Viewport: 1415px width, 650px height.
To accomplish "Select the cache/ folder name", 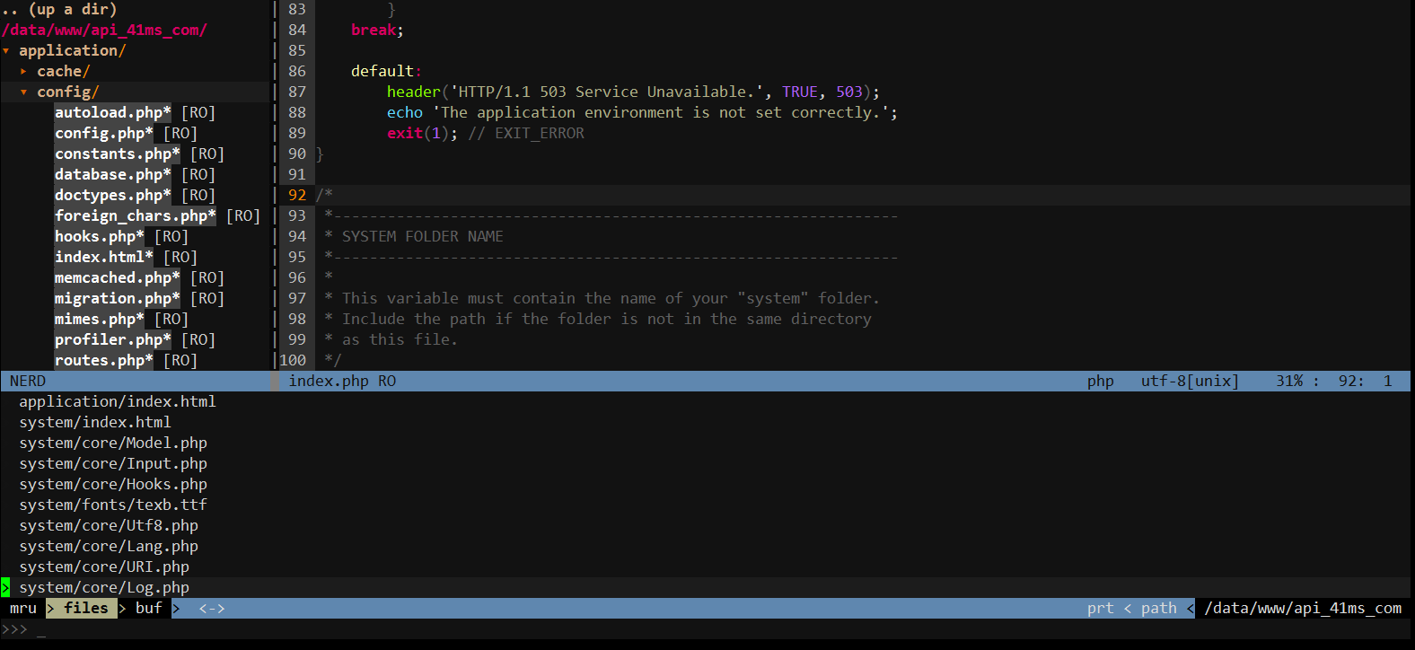I will pyautogui.click(x=64, y=72).
